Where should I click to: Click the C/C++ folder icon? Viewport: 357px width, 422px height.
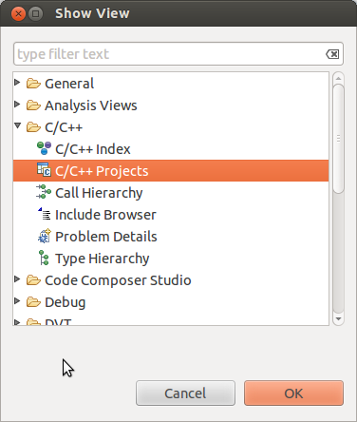tap(33, 127)
